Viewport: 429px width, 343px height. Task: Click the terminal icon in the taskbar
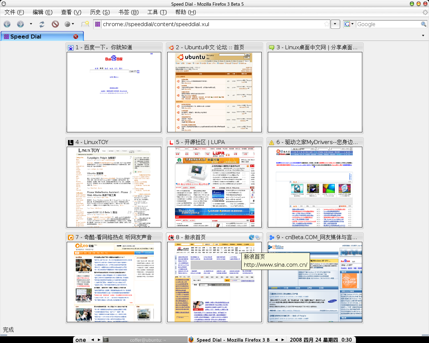(106, 340)
